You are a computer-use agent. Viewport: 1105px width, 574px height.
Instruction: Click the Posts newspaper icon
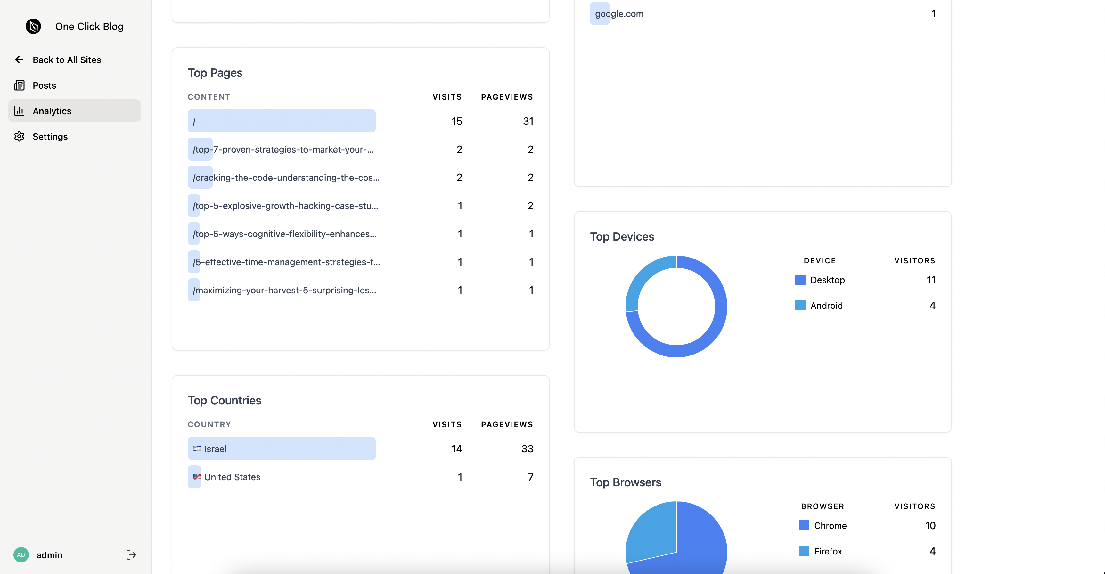(19, 85)
